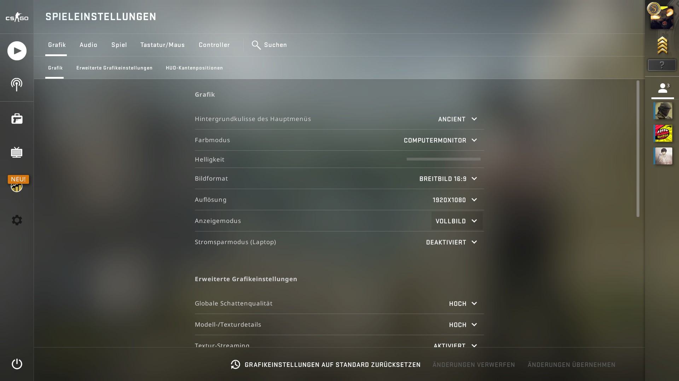
Task: Click the Helligkeit brightness slider
Action: click(x=443, y=159)
